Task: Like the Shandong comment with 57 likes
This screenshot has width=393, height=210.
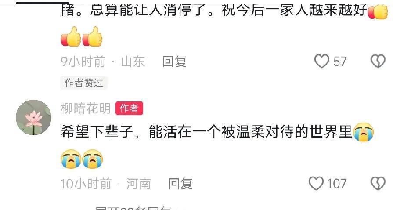Action: pyautogui.click(x=321, y=61)
